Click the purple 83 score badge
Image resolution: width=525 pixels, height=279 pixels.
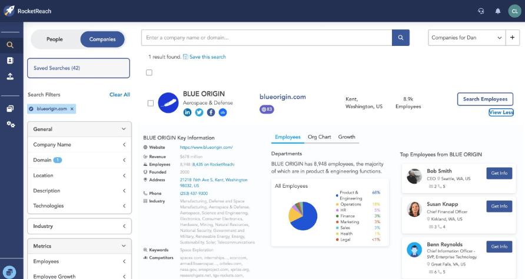267,109
